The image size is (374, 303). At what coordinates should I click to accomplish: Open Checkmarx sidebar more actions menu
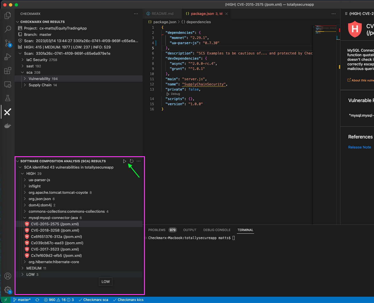(x=136, y=14)
